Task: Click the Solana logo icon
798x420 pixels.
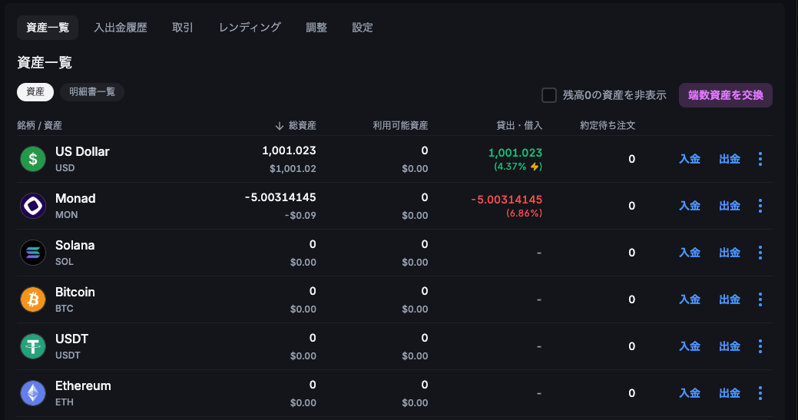Action: tap(33, 253)
